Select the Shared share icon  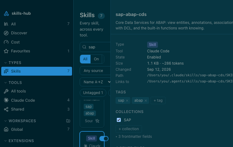point(6,109)
